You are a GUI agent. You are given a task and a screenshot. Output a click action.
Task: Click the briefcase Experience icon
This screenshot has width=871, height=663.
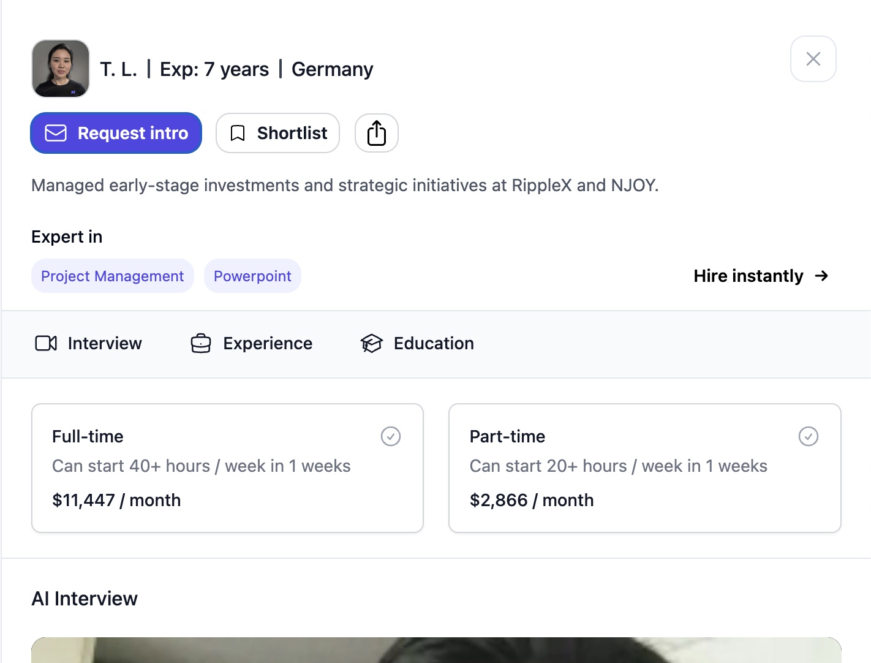(x=201, y=343)
